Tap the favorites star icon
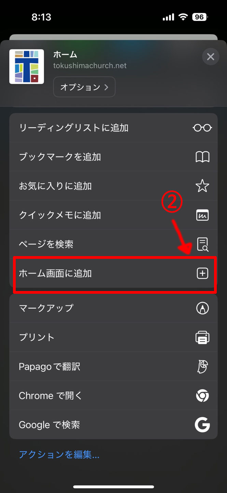 [x=202, y=186]
